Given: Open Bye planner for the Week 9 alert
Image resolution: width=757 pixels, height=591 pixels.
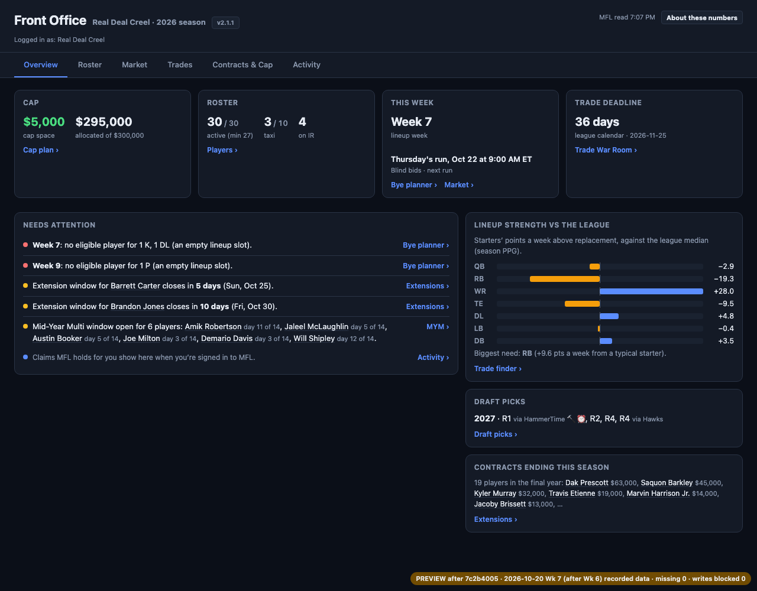Looking at the screenshot, I should click(426, 266).
